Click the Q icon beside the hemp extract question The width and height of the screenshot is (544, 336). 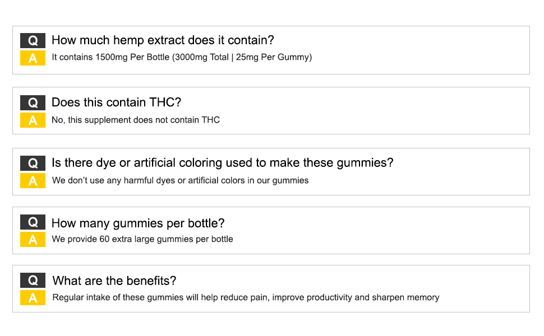(x=33, y=41)
